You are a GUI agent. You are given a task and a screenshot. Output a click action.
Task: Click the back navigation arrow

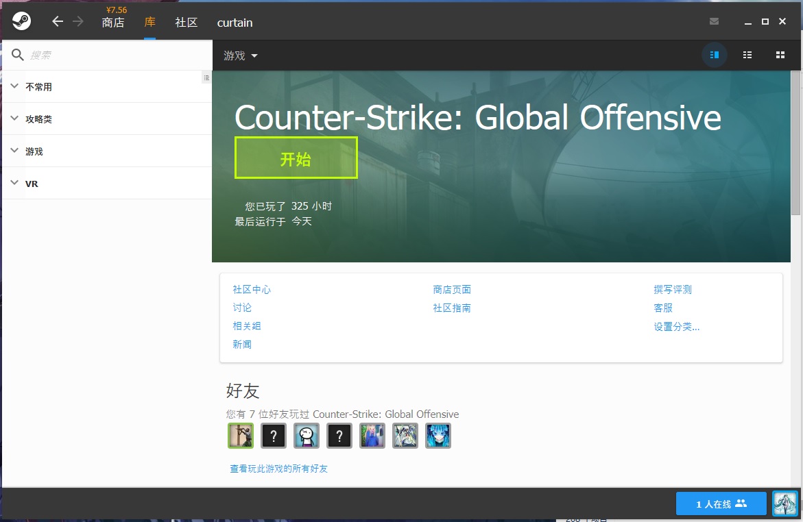57,21
